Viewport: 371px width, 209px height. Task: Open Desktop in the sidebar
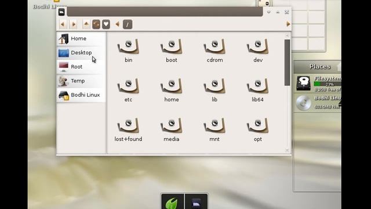(x=81, y=53)
